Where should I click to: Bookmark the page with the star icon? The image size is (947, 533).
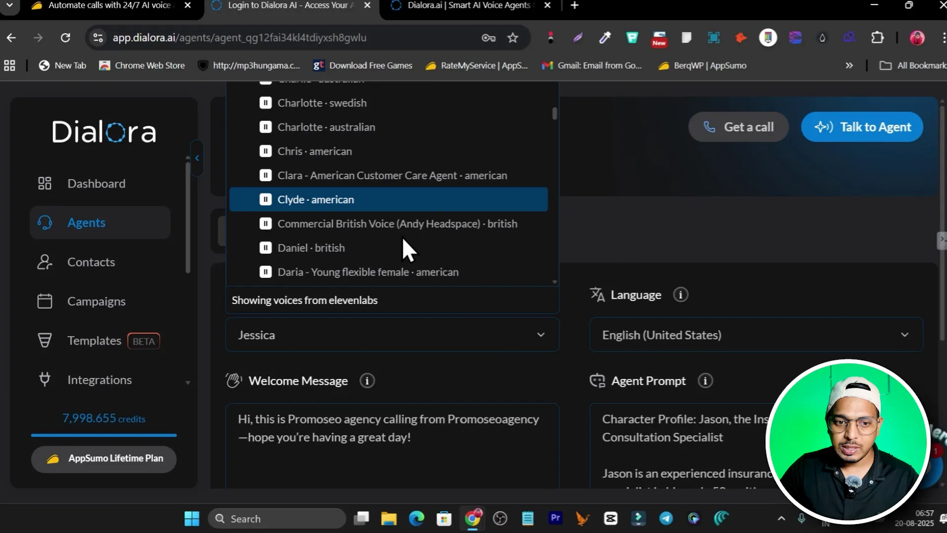(x=513, y=38)
